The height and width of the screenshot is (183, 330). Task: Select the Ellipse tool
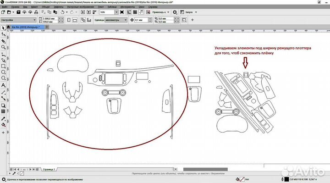pos(3,72)
